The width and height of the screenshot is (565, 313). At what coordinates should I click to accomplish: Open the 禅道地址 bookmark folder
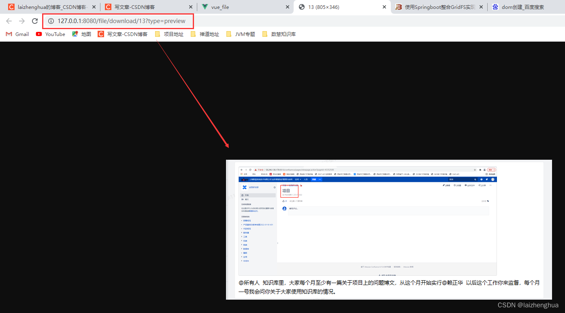click(205, 34)
